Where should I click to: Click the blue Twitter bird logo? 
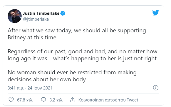[156, 13]
